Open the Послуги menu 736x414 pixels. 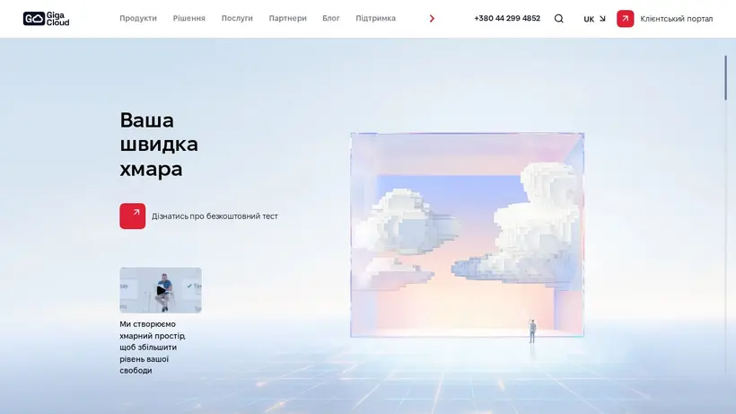coord(237,18)
